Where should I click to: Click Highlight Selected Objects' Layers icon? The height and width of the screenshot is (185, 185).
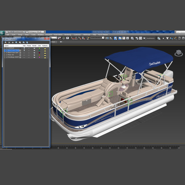coord(20,42)
